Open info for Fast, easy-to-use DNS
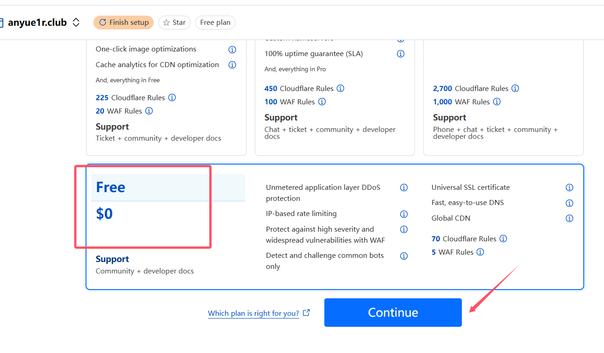The height and width of the screenshot is (353, 604). [569, 203]
